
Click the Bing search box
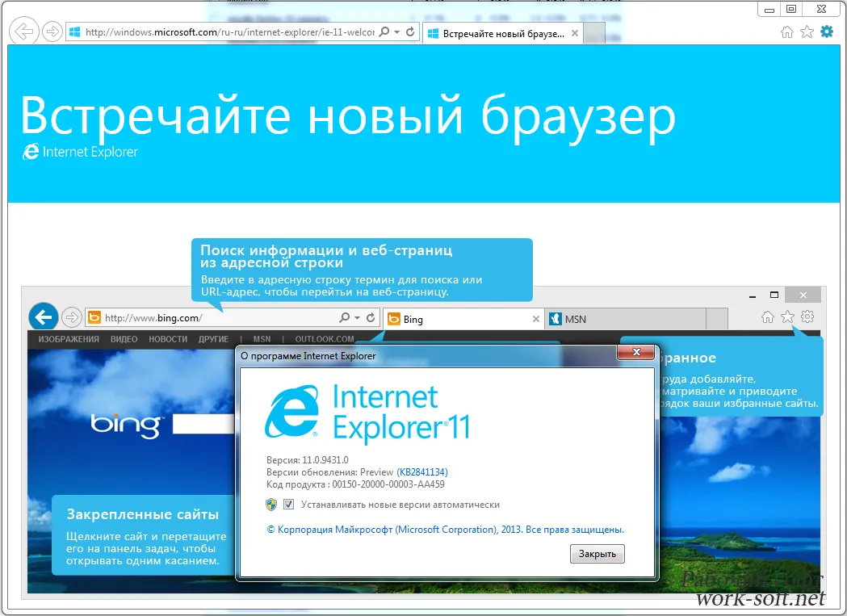tap(204, 424)
